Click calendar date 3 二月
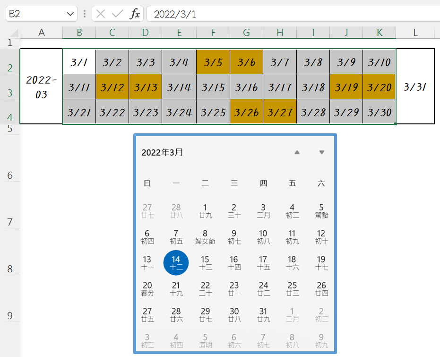 click(263, 211)
